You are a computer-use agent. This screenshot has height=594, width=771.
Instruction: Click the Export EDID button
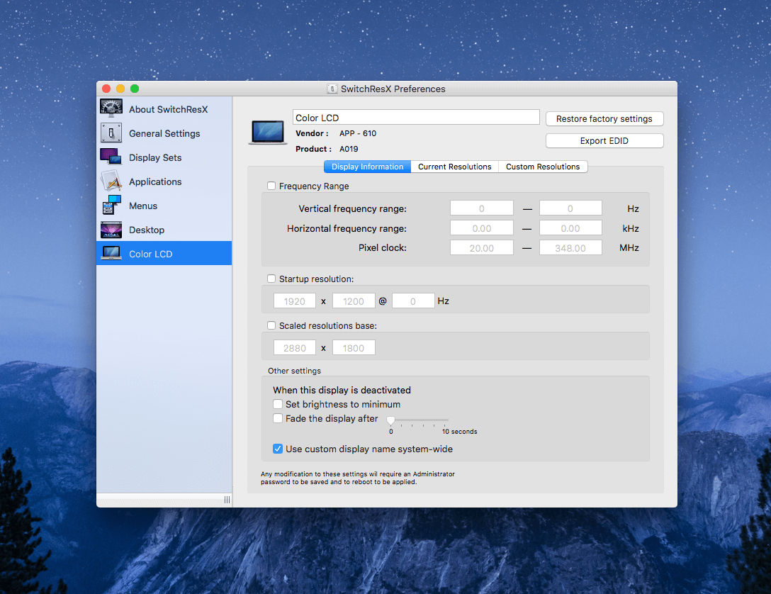tap(604, 140)
